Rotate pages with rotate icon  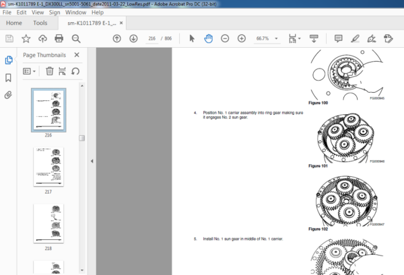tap(75, 71)
